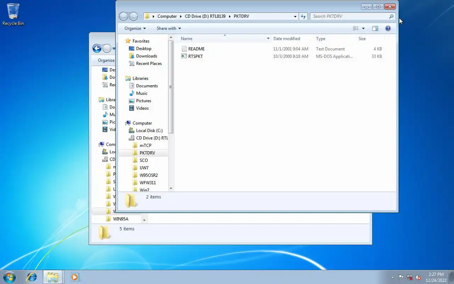Open the Pictures library

tap(143, 101)
